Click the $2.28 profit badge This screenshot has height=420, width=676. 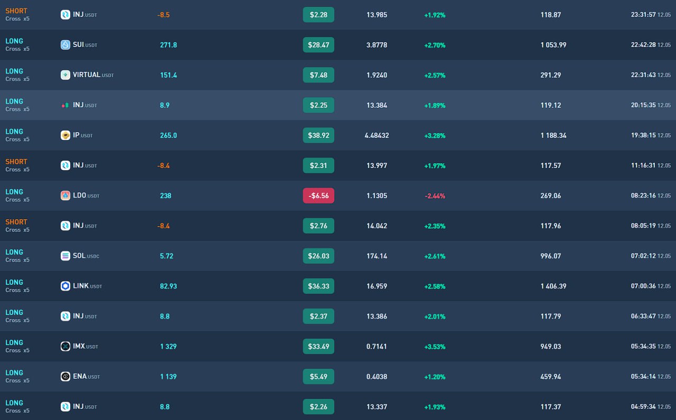318,15
